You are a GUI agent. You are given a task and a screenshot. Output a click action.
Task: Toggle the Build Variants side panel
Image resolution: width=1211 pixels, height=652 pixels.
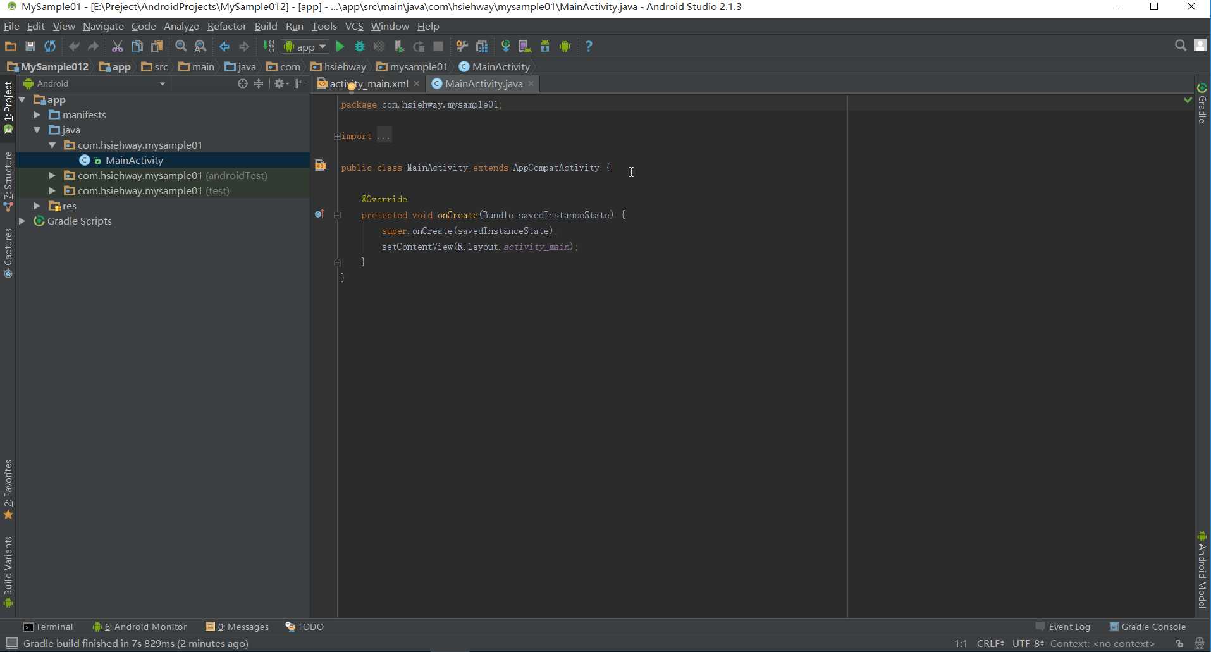click(8, 572)
